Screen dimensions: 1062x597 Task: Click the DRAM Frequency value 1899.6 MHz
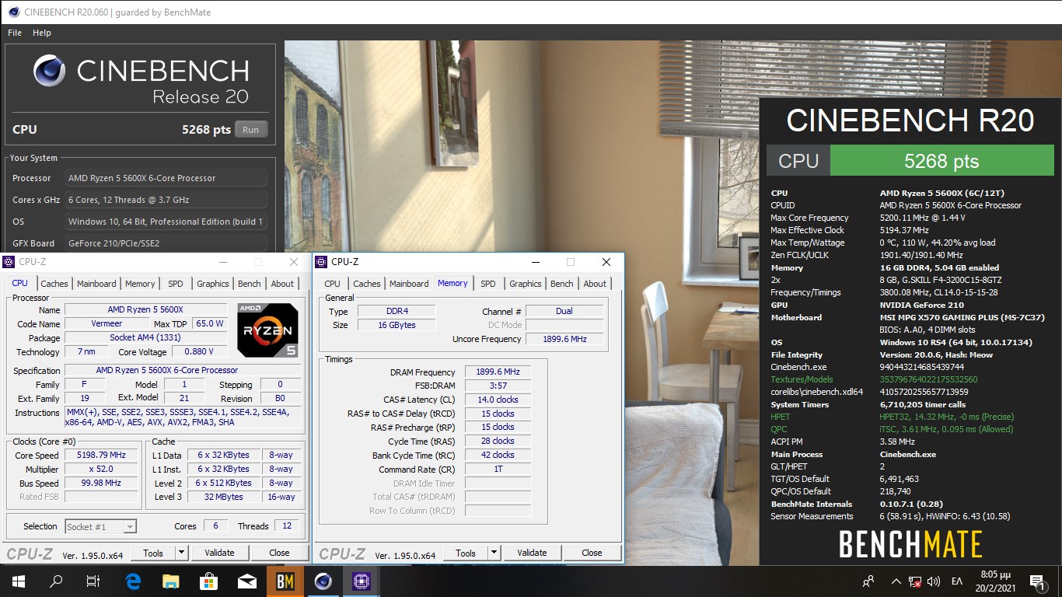point(498,372)
